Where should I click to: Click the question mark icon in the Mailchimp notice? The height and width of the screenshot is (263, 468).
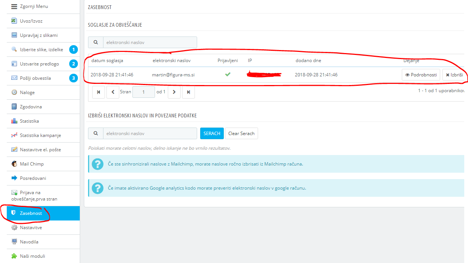pos(98,164)
